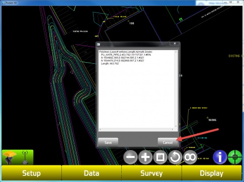
Task: Open the Data menu
Action: coord(92,173)
